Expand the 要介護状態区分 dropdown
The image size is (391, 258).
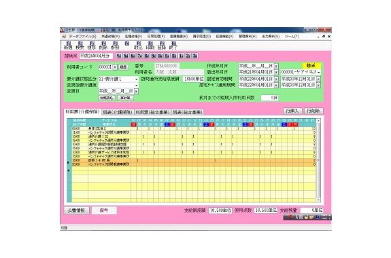[x=137, y=79]
